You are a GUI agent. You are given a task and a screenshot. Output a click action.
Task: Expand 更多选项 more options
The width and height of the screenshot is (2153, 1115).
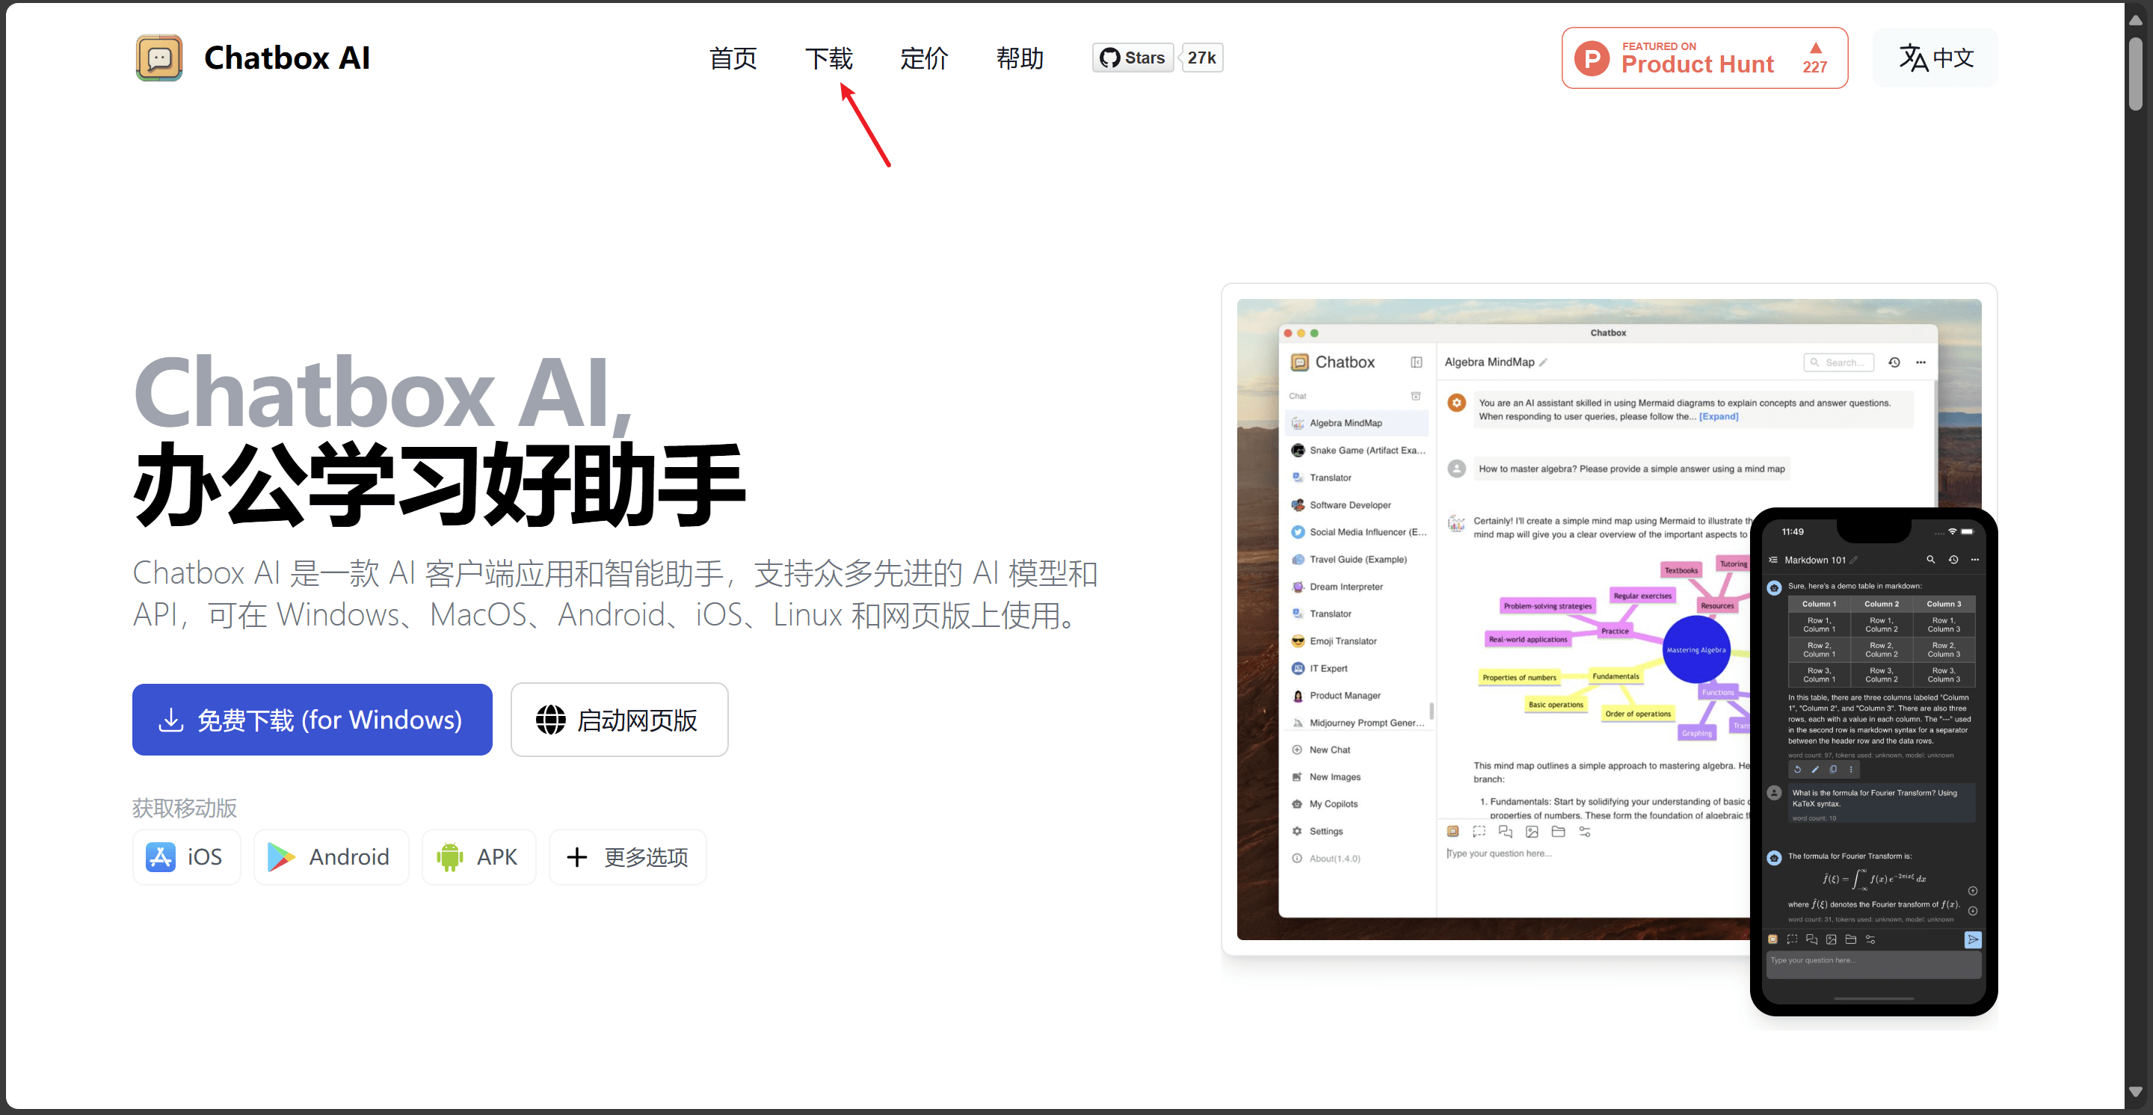click(x=628, y=856)
